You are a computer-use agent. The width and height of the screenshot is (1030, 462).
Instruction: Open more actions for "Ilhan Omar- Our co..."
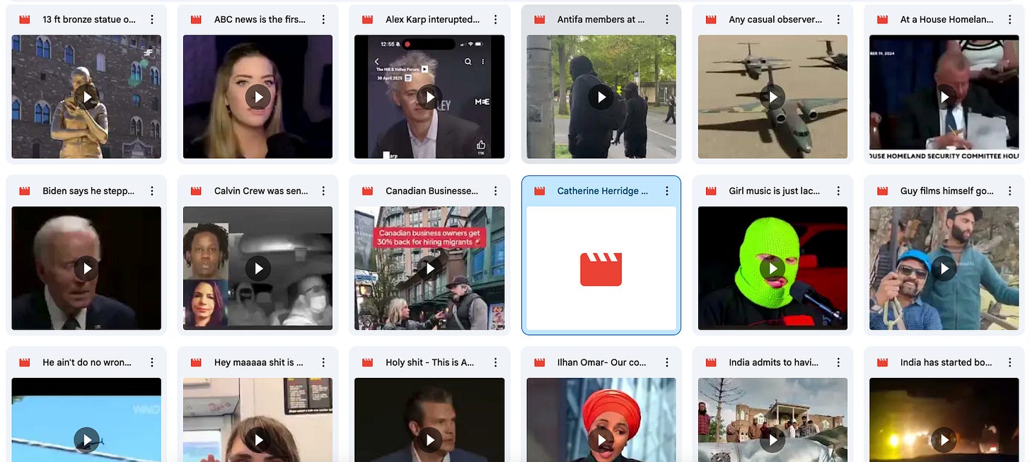(666, 362)
